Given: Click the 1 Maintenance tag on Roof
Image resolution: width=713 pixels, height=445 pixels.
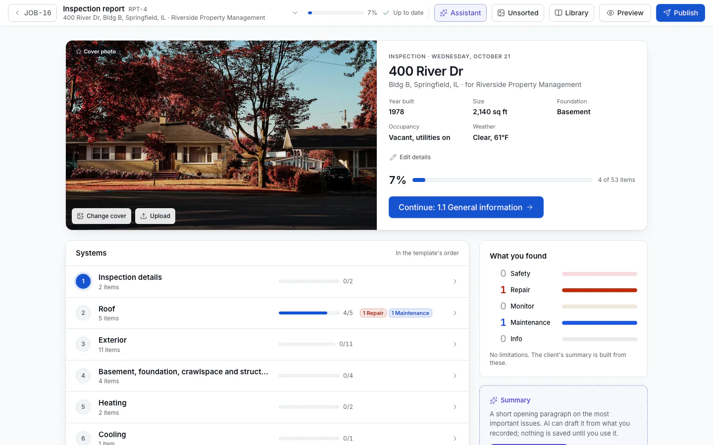Looking at the screenshot, I should pos(410,313).
